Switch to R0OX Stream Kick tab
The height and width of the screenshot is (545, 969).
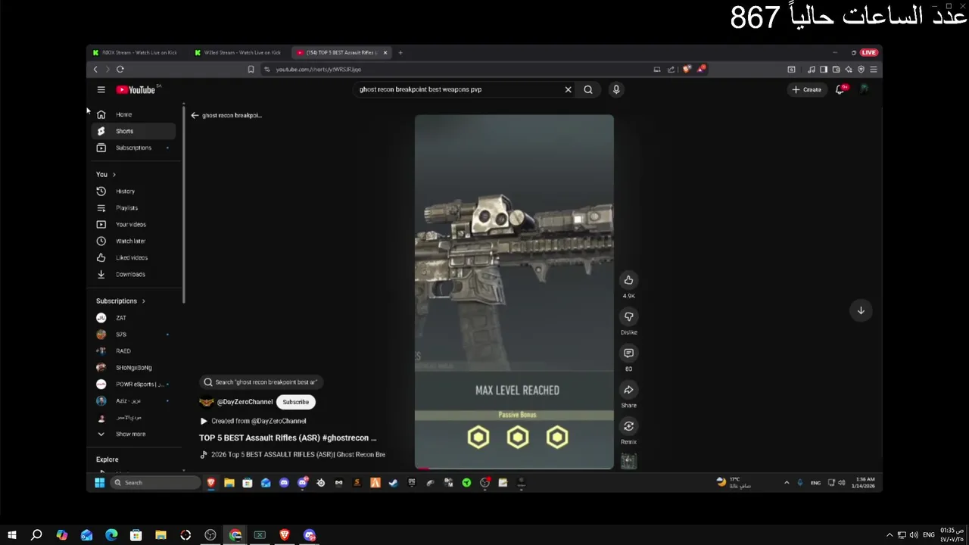pyautogui.click(x=135, y=53)
